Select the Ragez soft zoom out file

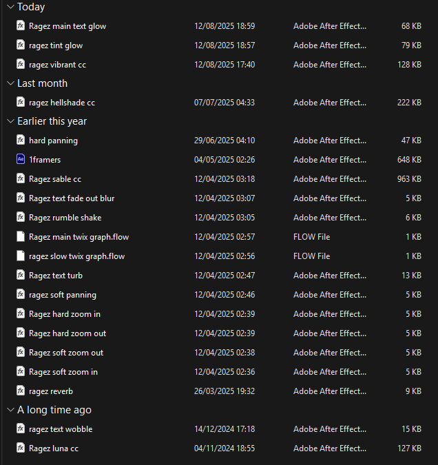[x=66, y=353]
